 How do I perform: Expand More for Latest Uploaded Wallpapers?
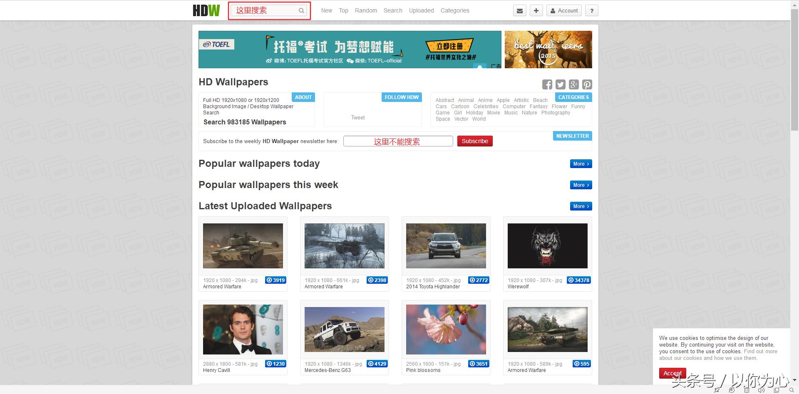[x=581, y=206]
